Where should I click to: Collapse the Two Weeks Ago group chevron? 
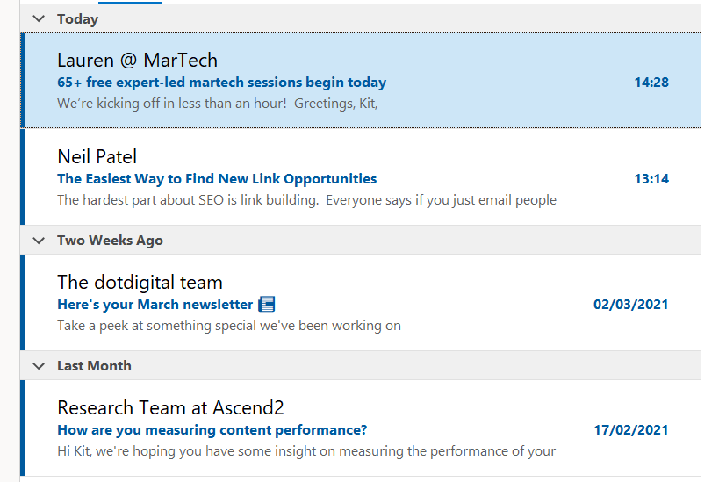[39, 240]
